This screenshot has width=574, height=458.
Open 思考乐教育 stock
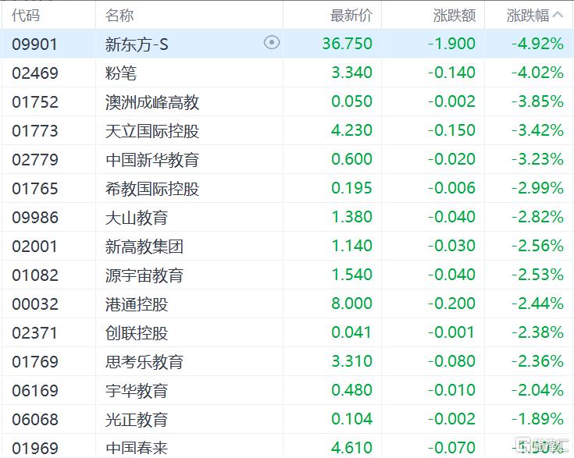144,362
